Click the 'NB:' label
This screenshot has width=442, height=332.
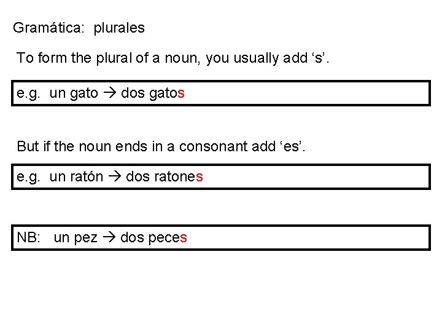(x=28, y=237)
